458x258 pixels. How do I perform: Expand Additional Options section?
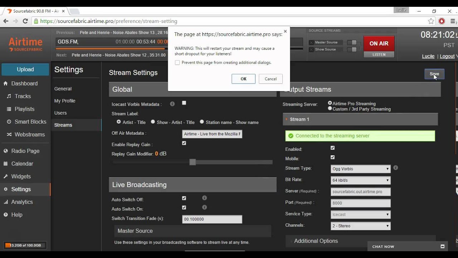pyautogui.click(x=360, y=241)
